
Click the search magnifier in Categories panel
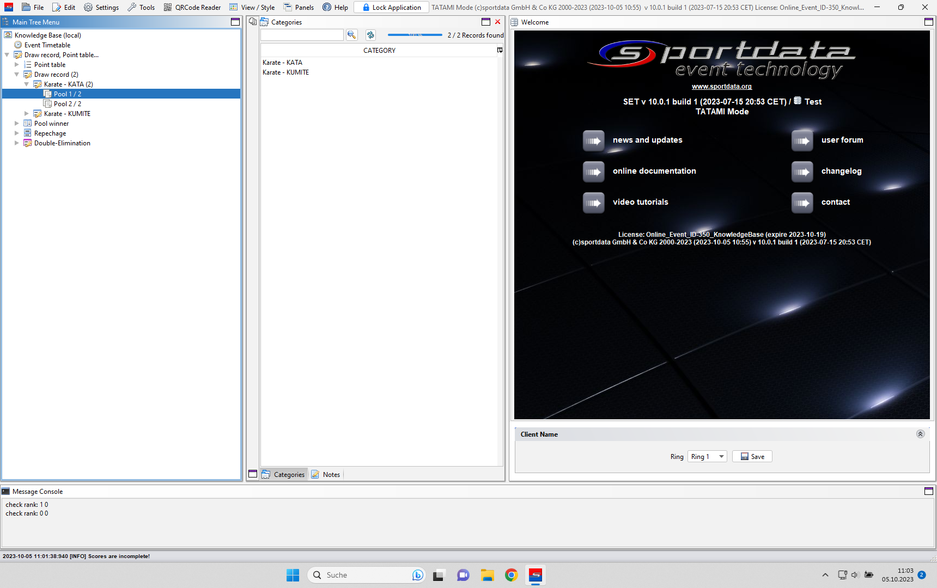pyautogui.click(x=352, y=35)
